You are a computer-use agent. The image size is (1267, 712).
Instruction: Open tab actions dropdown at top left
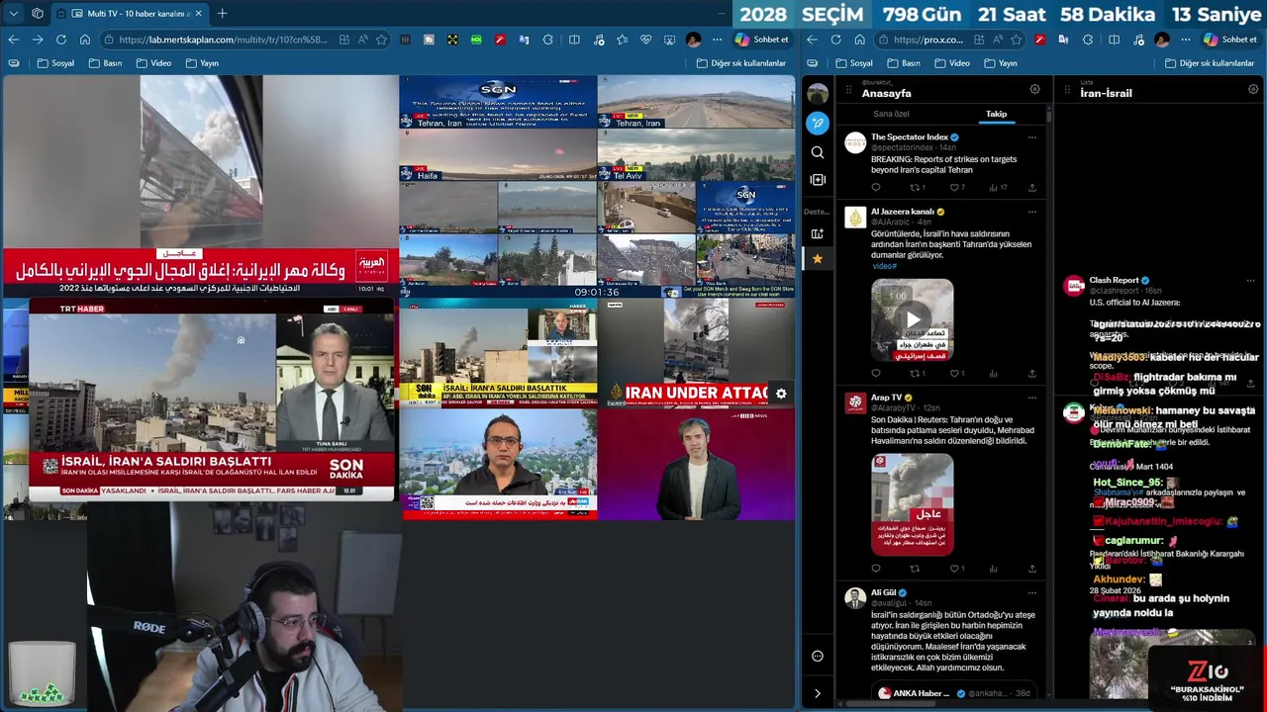click(13, 14)
